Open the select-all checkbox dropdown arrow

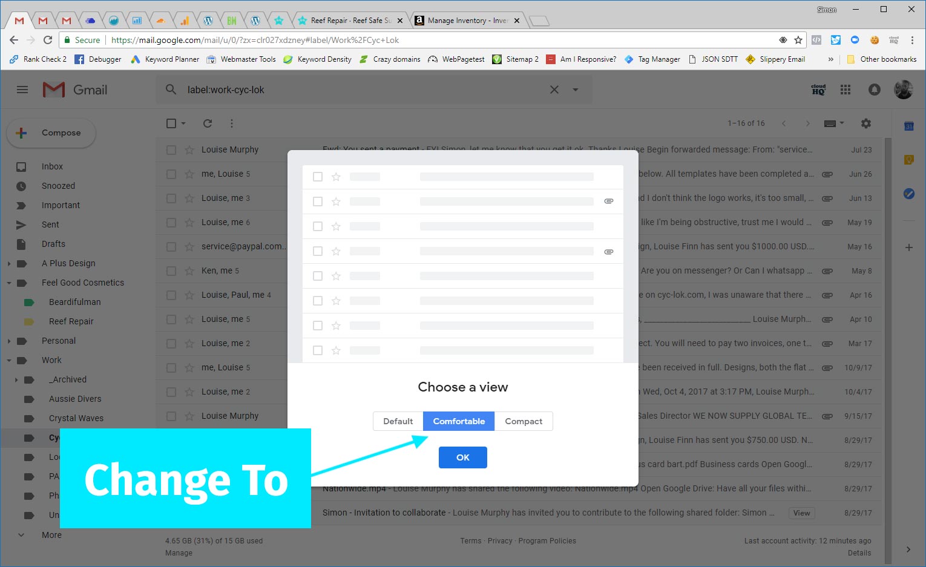pos(183,123)
